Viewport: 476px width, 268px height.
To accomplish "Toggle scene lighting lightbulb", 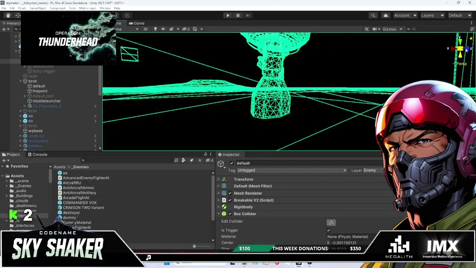I will [155, 29].
